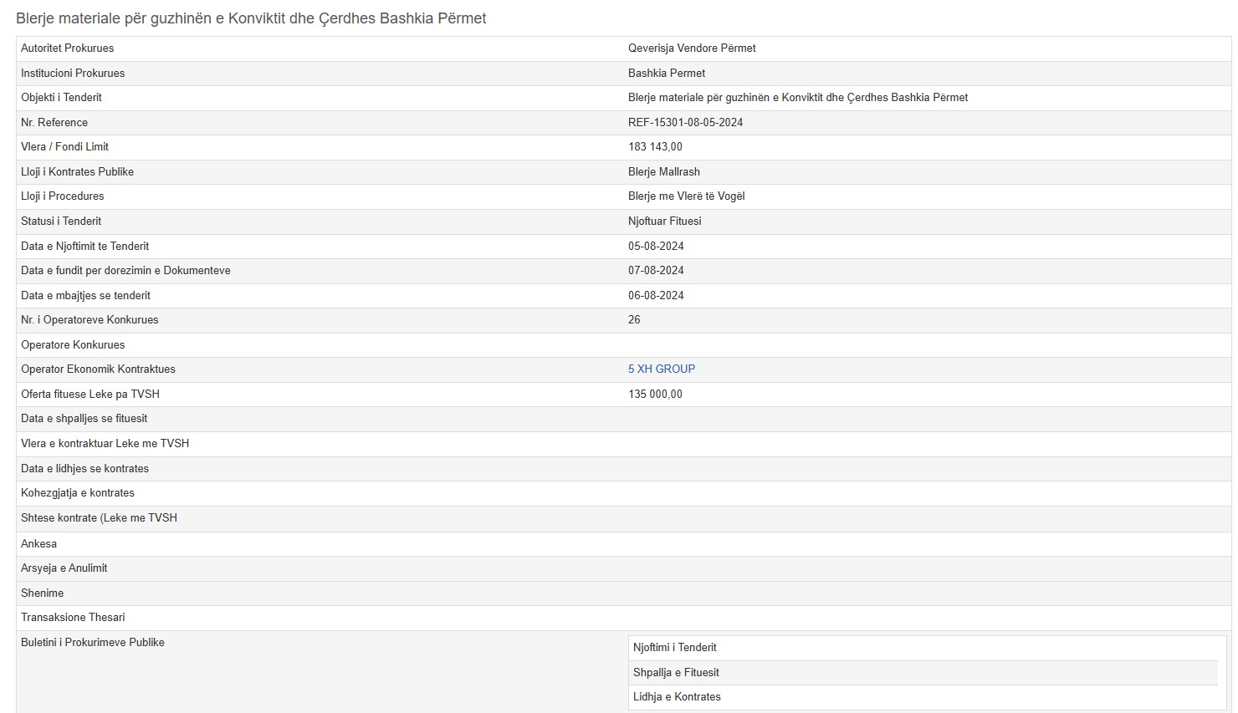This screenshot has width=1238, height=713.
Task: Open the Shpallja e Fituesit bulletin entry
Action: [x=676, y=672]
